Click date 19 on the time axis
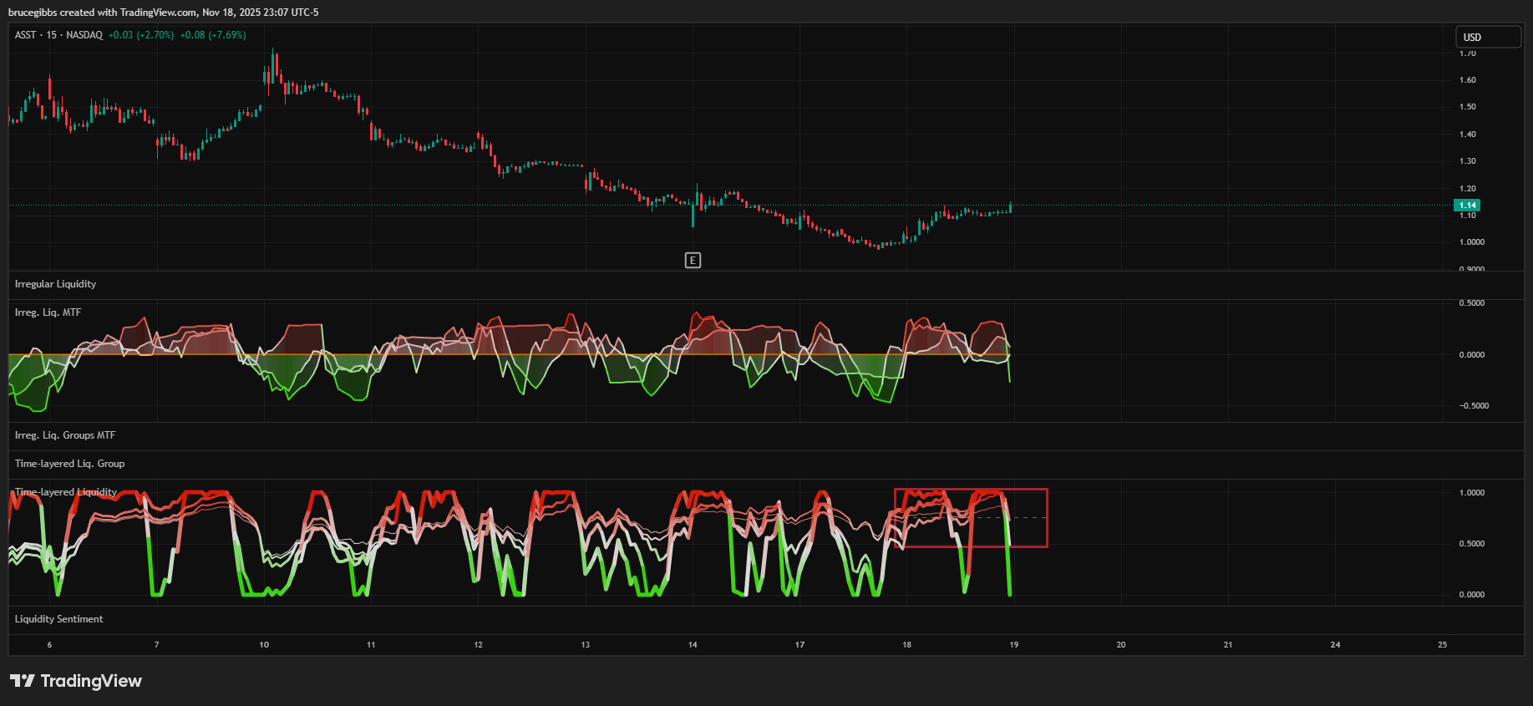Screen dimensions: 1533x706 pyautogui.click(x=1013, y=645)
